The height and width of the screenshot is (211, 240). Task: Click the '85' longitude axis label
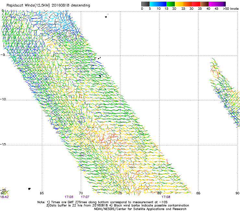(x=198, y=193)
